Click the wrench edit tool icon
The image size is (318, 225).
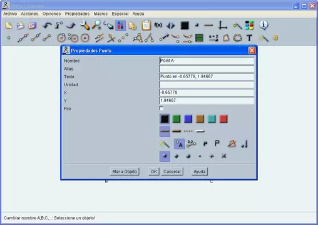click(85, 26)
